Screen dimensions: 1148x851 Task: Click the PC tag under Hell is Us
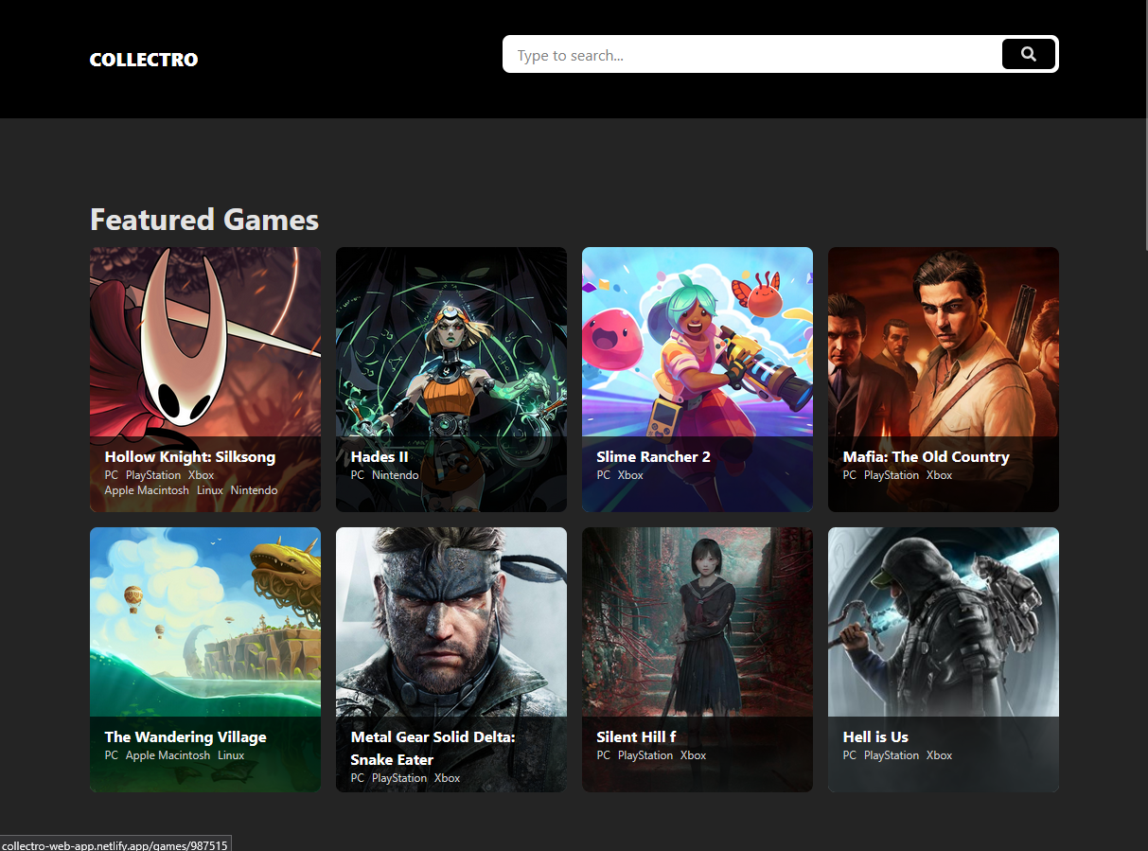pyautogui.click(x=849, y=755)
